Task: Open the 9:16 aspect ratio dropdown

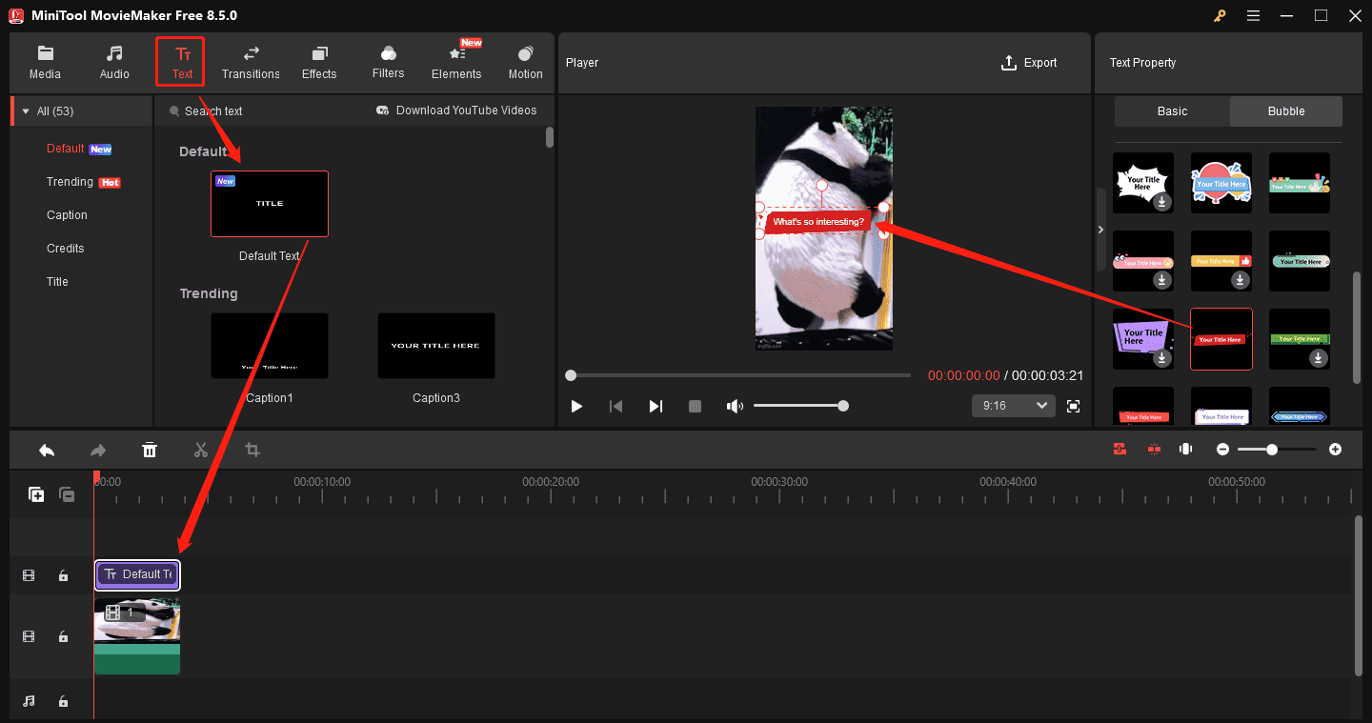Action: pos(1013,405)
